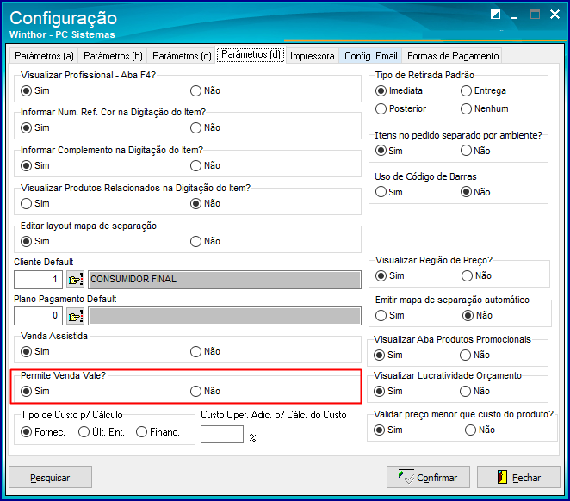Image resolution: width=570 pixels, height=501 pixels.
Task: Choose Fornec. cost type for calculation
Action: [x=43, y=432]
